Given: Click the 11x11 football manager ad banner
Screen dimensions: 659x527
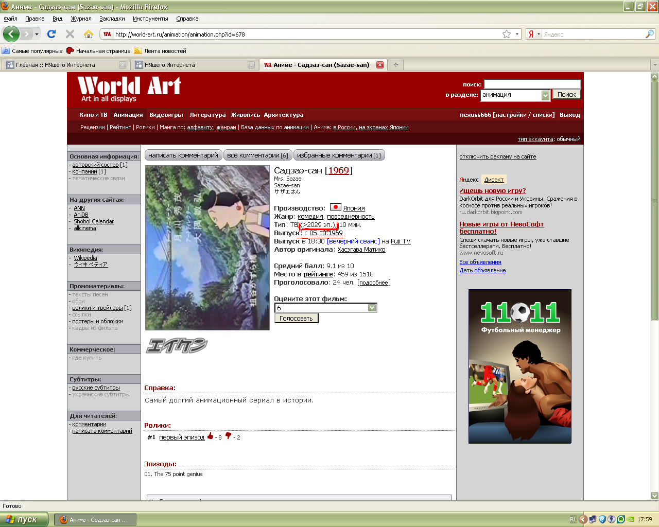Looking at the screenshot, I should 519,366.
